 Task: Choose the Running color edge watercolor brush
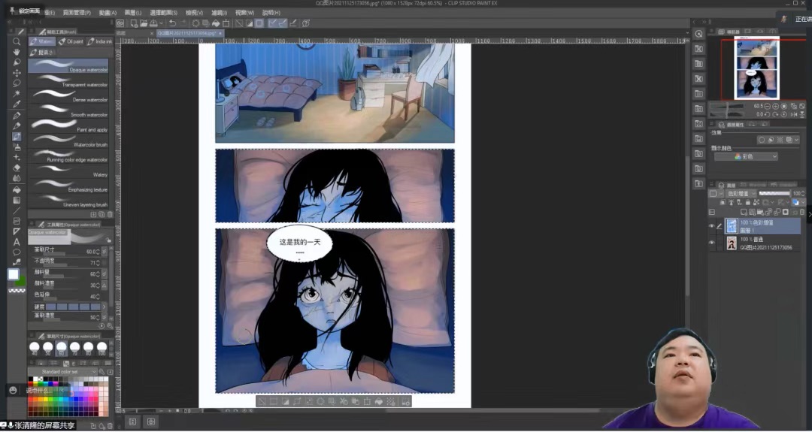point(68,156)
